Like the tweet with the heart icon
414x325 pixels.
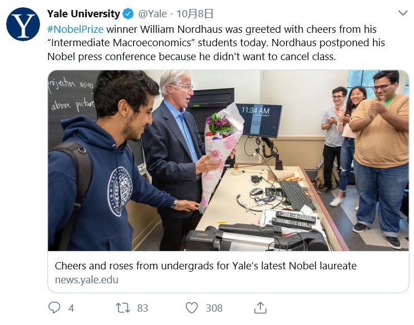[x=192, y=308]
